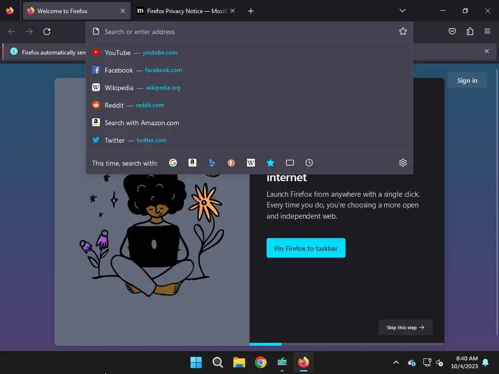Open the Windows Start menu
The height and width of the screenshot is (374, 499).
tap(196, 362)
